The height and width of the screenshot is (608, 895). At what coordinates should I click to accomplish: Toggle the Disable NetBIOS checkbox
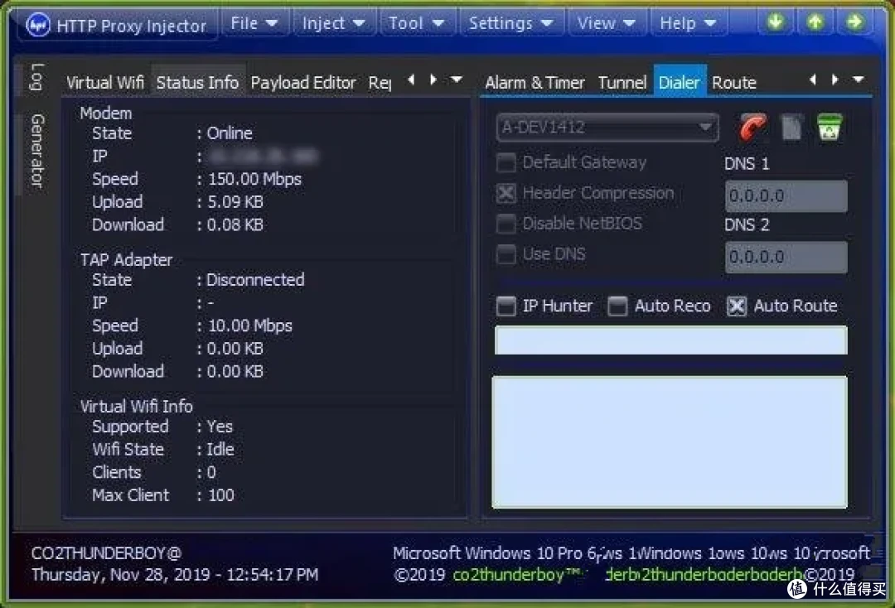click(x=506, y=224)
